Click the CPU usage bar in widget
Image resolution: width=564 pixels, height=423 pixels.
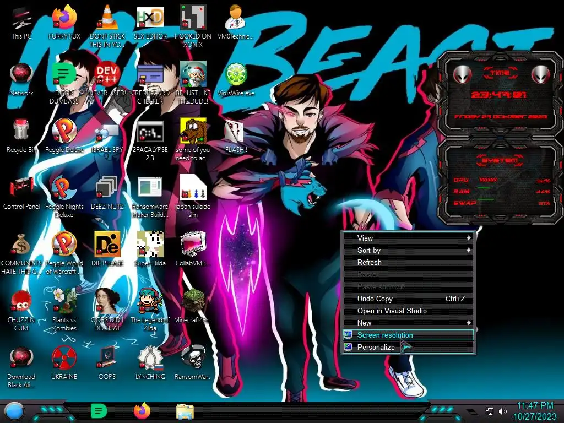point(489,180)
